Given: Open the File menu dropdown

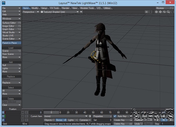Looking at the screenshot, I should (x=11, y=8).
